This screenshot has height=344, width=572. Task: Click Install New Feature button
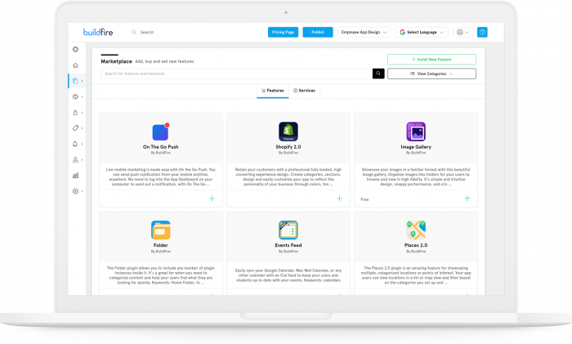(x=431, y=59)
